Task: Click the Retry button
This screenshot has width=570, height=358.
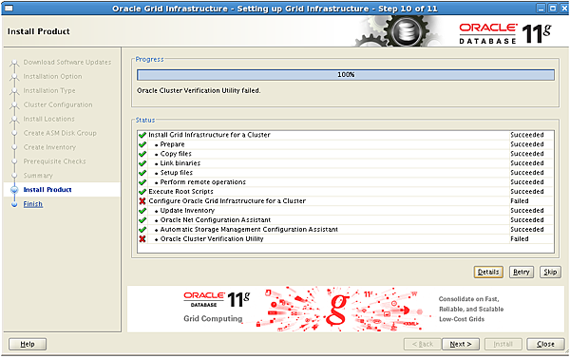Action: [x=521, y=272]
